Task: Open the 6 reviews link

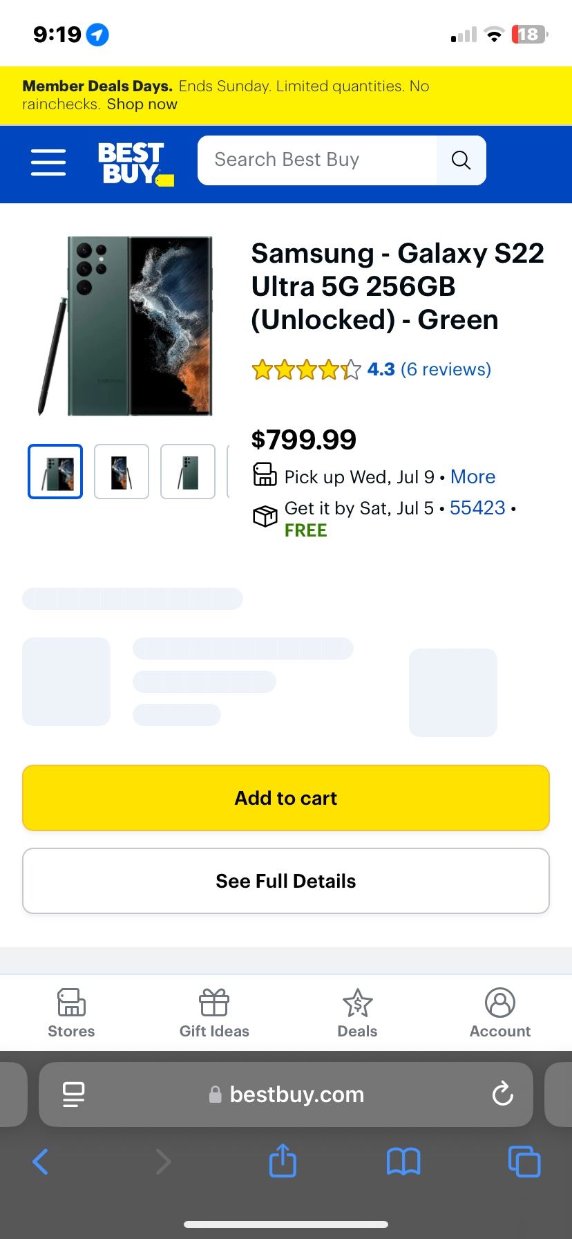Action: [446, 369]
